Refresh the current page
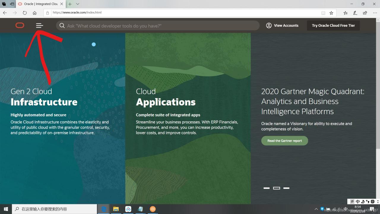The image size is (380, 214). click(x=25, y=13)
